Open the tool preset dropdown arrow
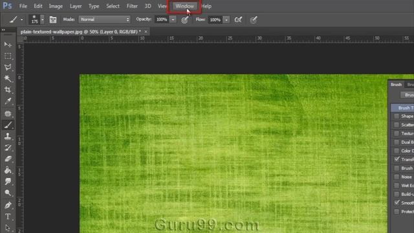The height and width of the screenshot is (233, 414). tap(21, 20)
